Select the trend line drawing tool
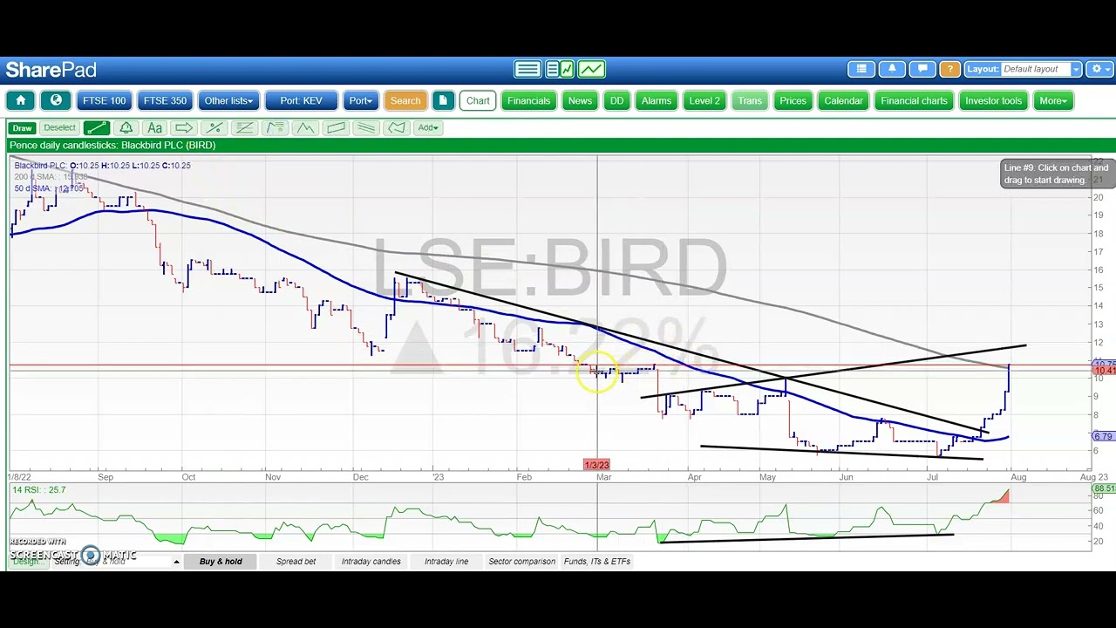Viewport: 1116px width, 628px height. coord(96,127)
